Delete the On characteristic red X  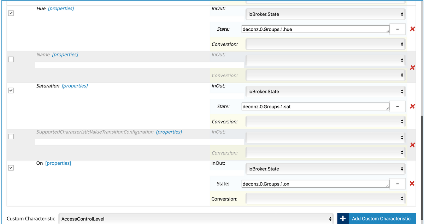(412, 183)
